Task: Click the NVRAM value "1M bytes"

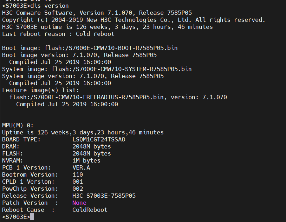Action: tap(86, 160)
